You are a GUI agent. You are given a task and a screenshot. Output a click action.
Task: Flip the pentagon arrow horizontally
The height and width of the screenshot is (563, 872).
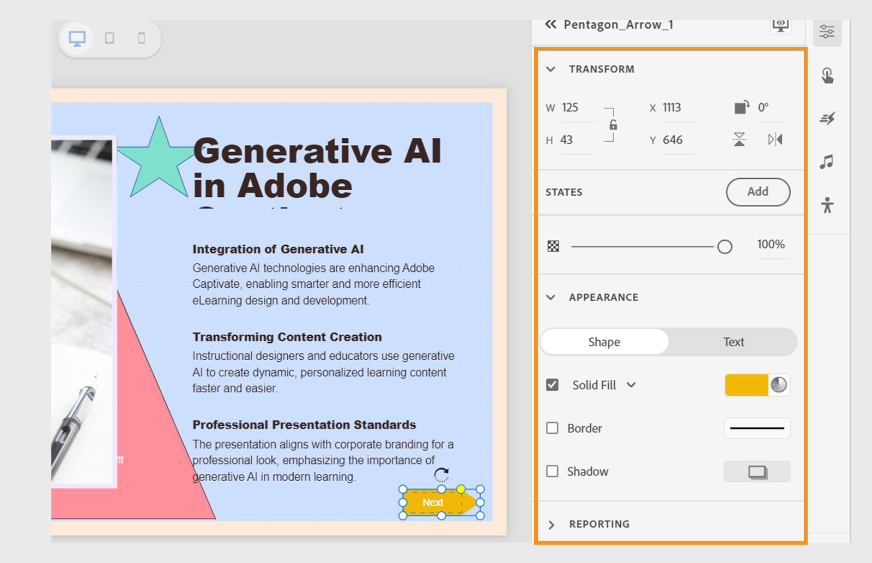[x=775, y=140]
